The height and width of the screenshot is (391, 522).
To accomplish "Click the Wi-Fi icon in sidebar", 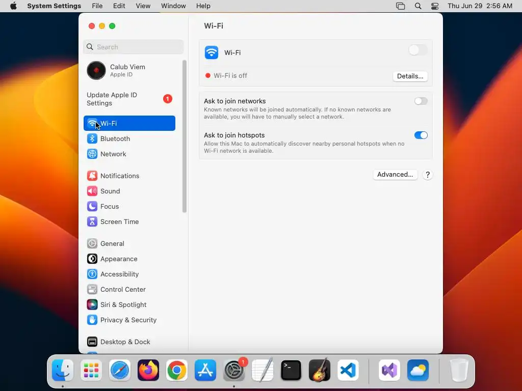I will (92, 123).
